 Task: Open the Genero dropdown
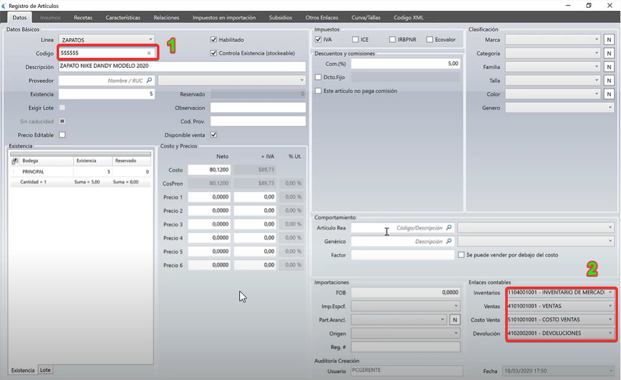[610, 108]
